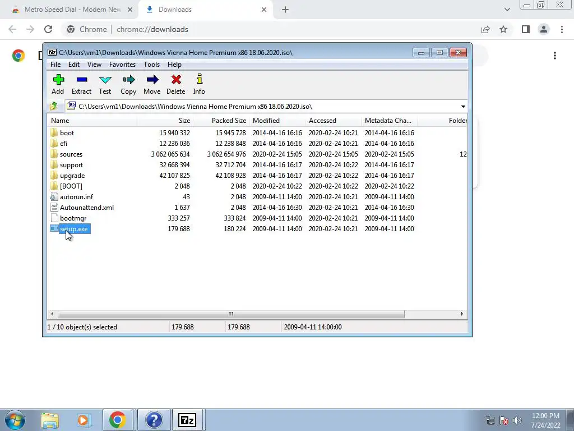This screenshot has height=431, width=574.
Task: Sort by Name column header
Action: point(92,121)
